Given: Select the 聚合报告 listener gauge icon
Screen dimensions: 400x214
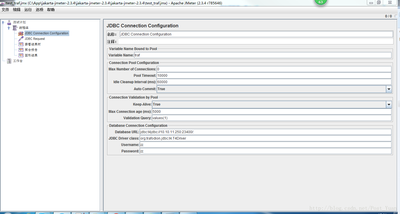Looking at the screenshot, I should pyautogui.click(x=21, y=50).
